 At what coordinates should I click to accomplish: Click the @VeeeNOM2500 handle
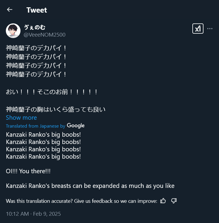click(45, 35)
